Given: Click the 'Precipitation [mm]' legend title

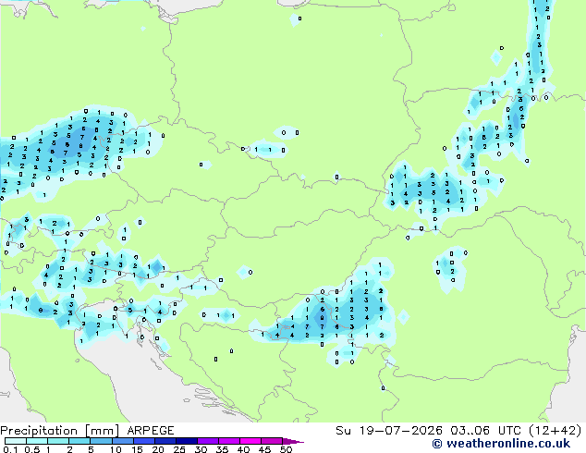Looking at the screenshot, I should [59, 431].
